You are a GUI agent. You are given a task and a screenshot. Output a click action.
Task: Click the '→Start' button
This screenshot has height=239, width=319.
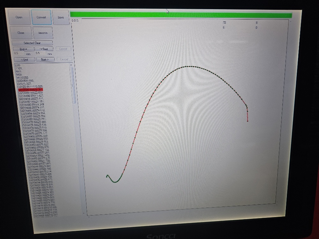point(44,49)
